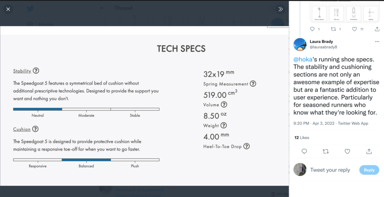Viewport: 384px width, 197px height.
Task: Click the Stability help question mark icon
Action: 36,71
